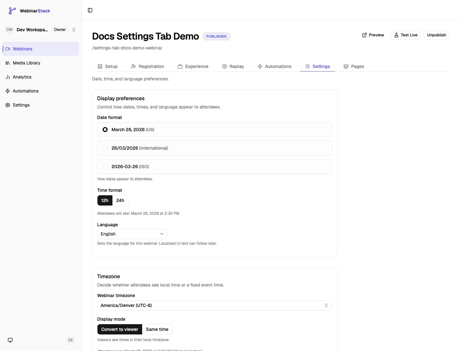The height and width of the screenshot is (351, 460).
Task: Click the Test Live flask icon
Action: coord(396,35)
